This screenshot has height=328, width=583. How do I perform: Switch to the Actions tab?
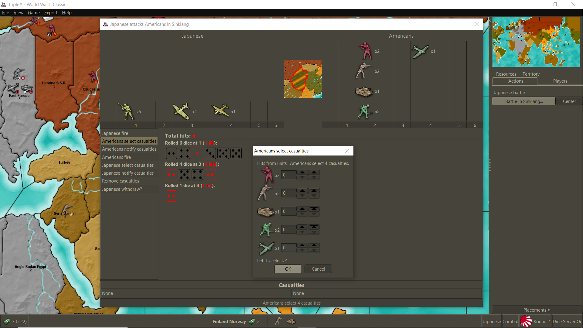coord(515,81)
